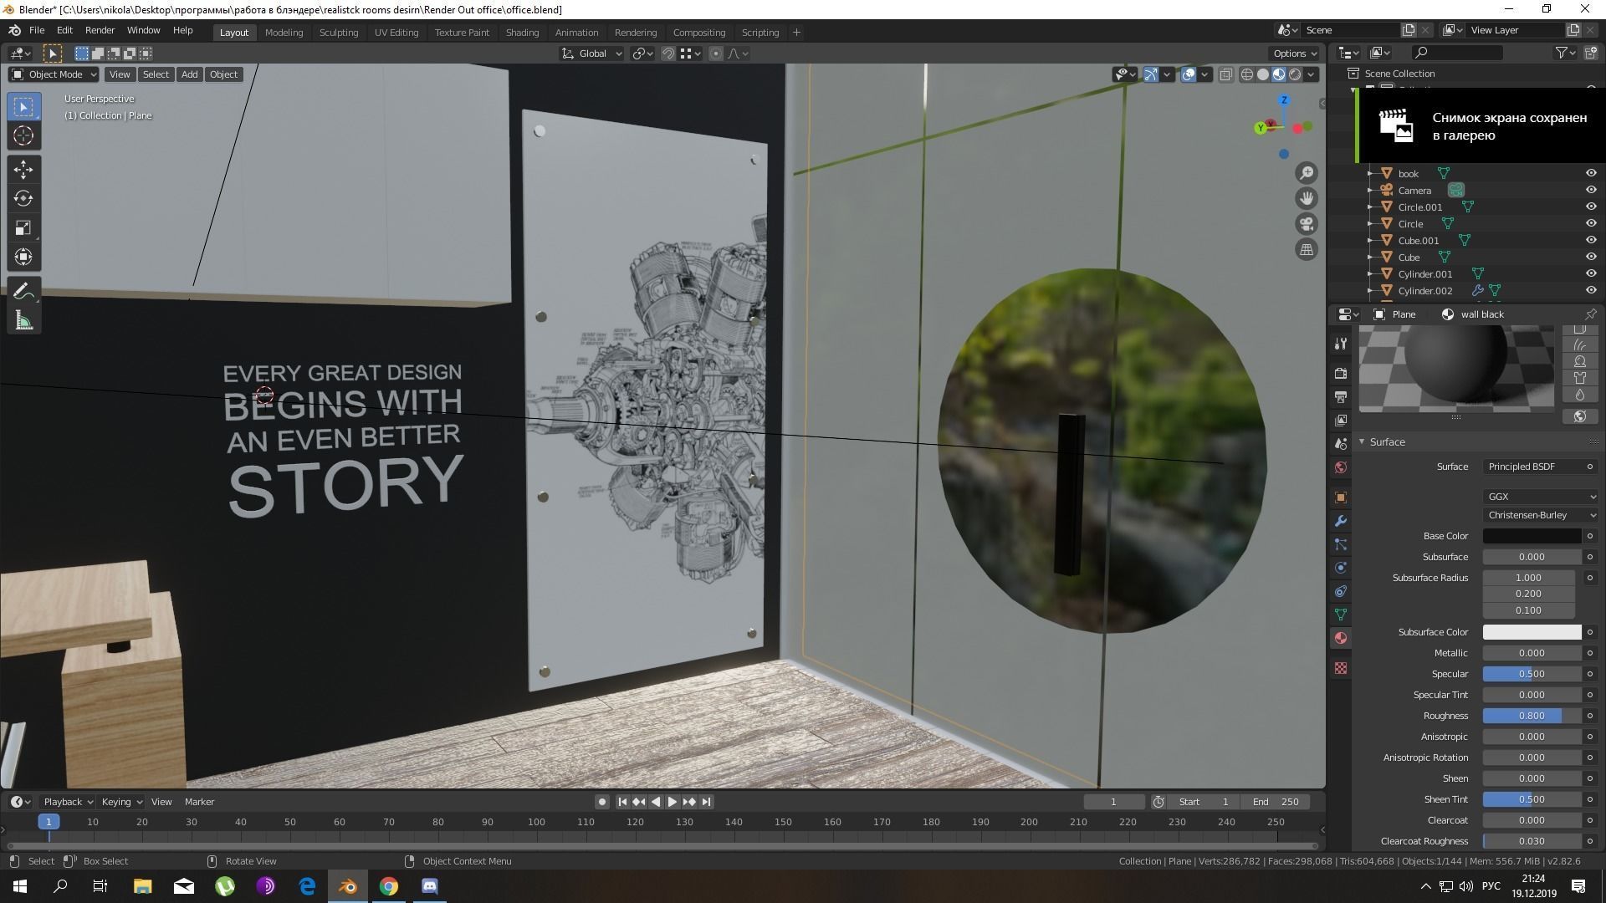Select the Measure ruler tool
The width and height of the screenshot is (1606, 903).
[23, 321]
